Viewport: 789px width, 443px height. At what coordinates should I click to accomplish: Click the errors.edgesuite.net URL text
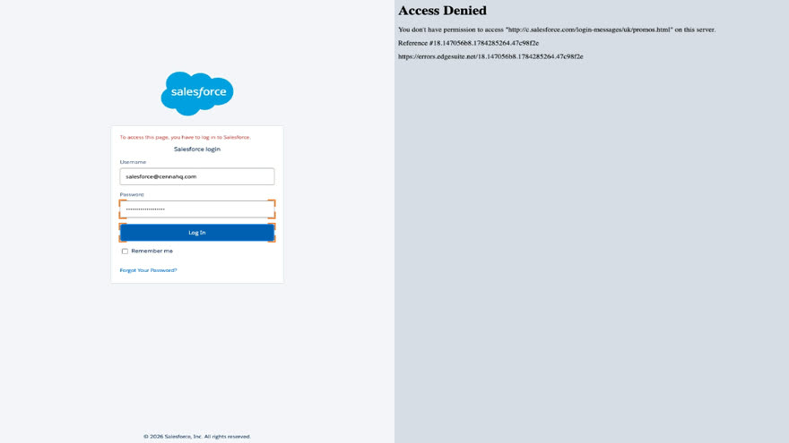490,56
